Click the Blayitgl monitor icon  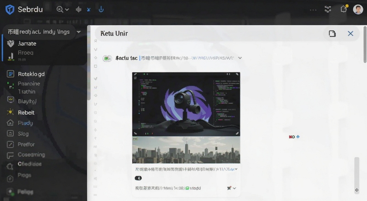(10, 100)
